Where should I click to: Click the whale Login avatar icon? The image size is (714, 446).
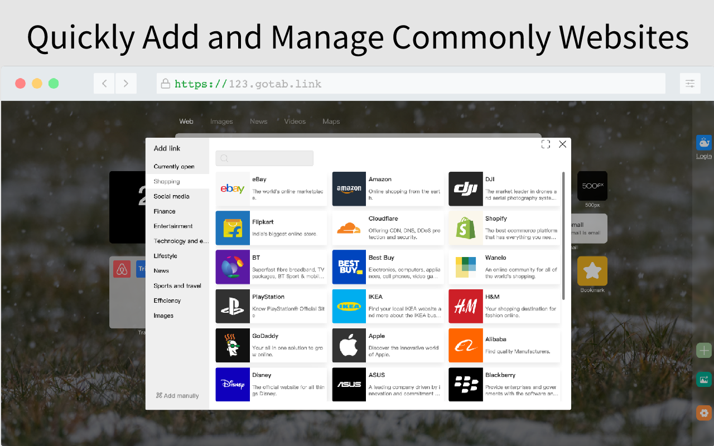point(704,142)
